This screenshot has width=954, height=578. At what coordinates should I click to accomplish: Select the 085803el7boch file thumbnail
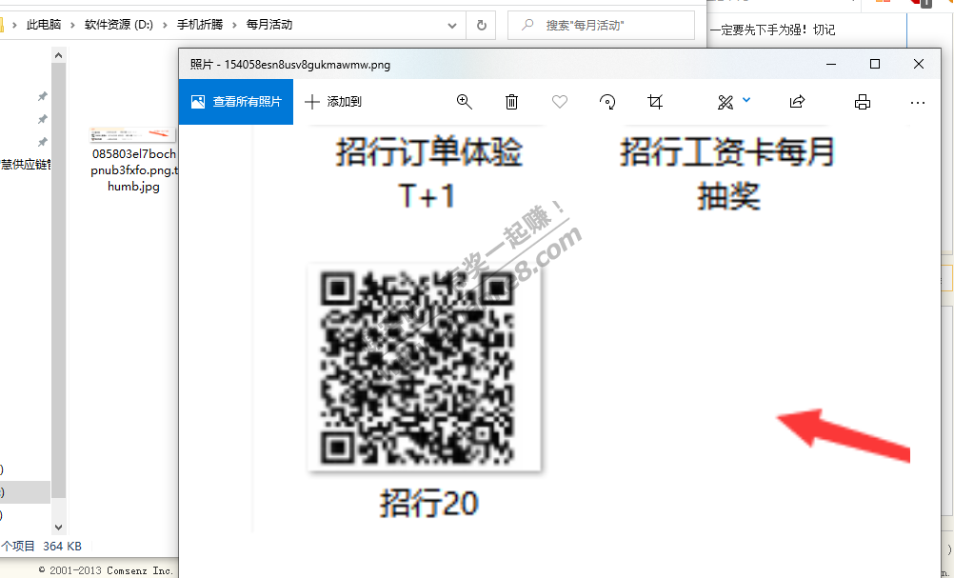132,135
